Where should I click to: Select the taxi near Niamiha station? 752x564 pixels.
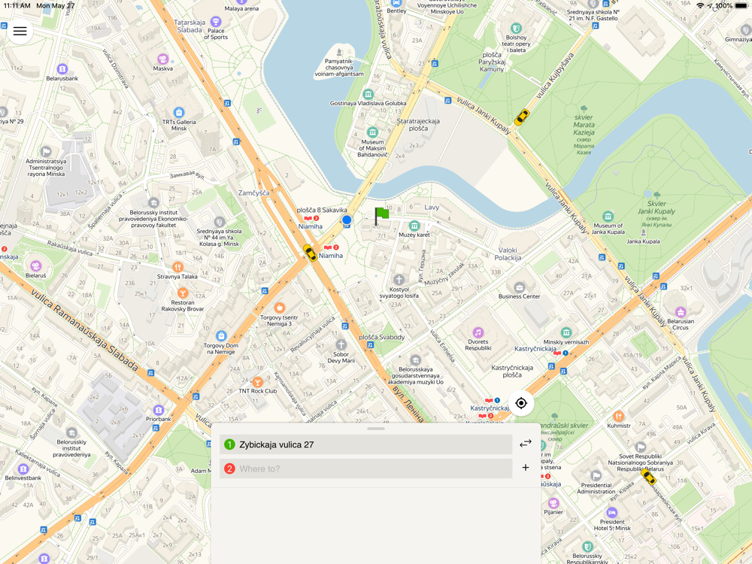tap(310, 253)
